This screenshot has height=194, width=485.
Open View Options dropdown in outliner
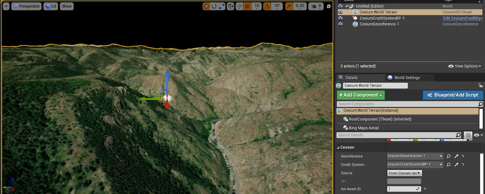[465, 66]
